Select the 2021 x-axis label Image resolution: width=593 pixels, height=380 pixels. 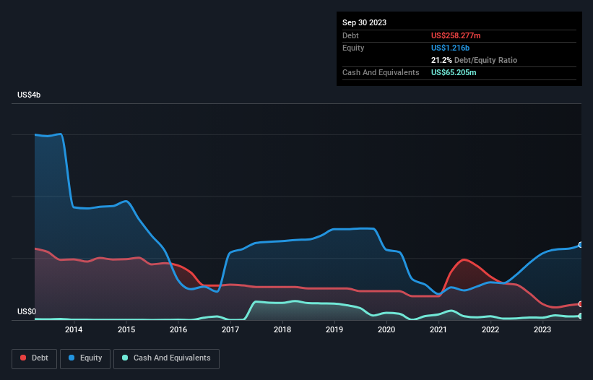(438, 329)
